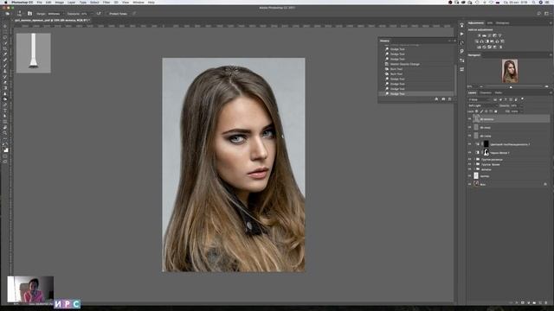Screen dimensions: 554x311
Task: Click the Navigator portrait thumbnail
Action: tap(510, 71)
